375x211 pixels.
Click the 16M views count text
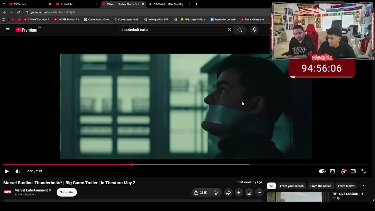pos(244,182)
